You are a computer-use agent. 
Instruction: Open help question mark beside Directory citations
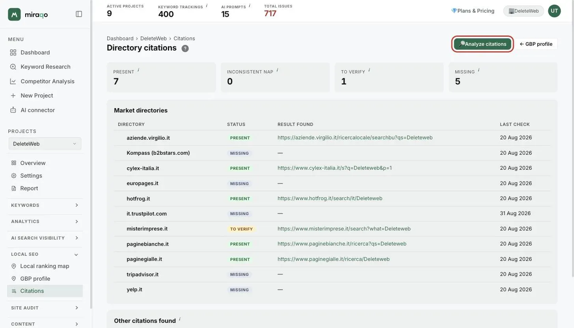tap(185, 49)
